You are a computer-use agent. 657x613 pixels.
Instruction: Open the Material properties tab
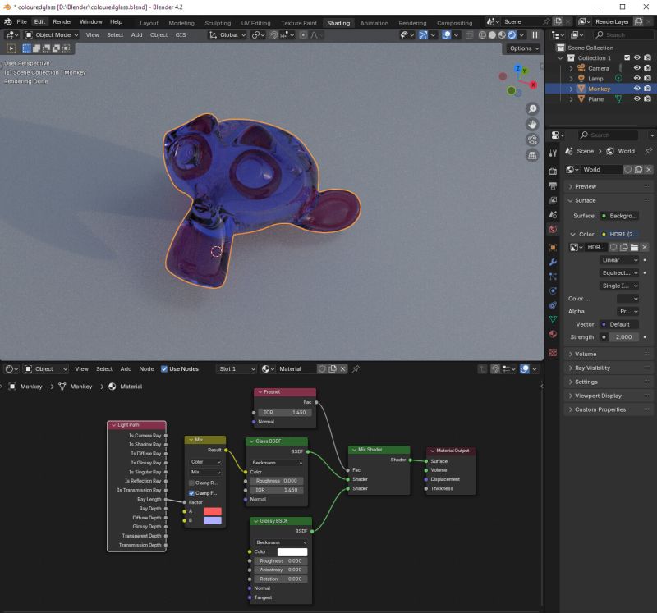tap(553, 334)
